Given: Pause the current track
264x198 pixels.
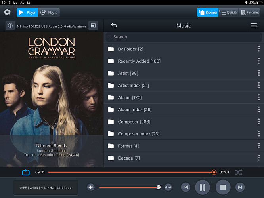Looking at the screenshot, I should point(202,187).
